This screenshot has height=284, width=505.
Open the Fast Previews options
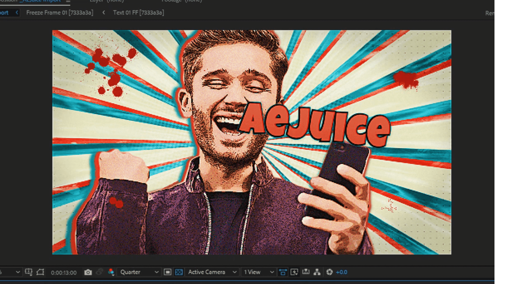294,272
